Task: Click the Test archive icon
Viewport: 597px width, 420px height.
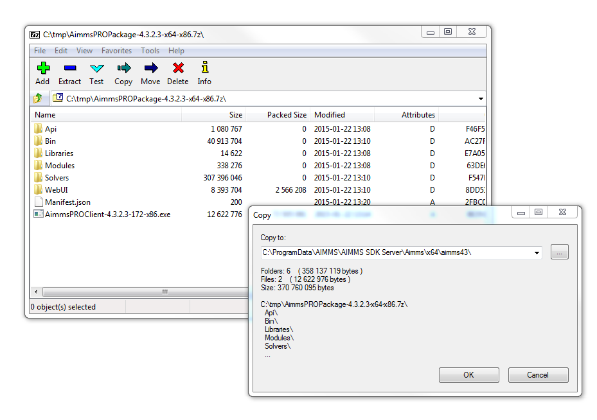Action: (x=96, y=68)
